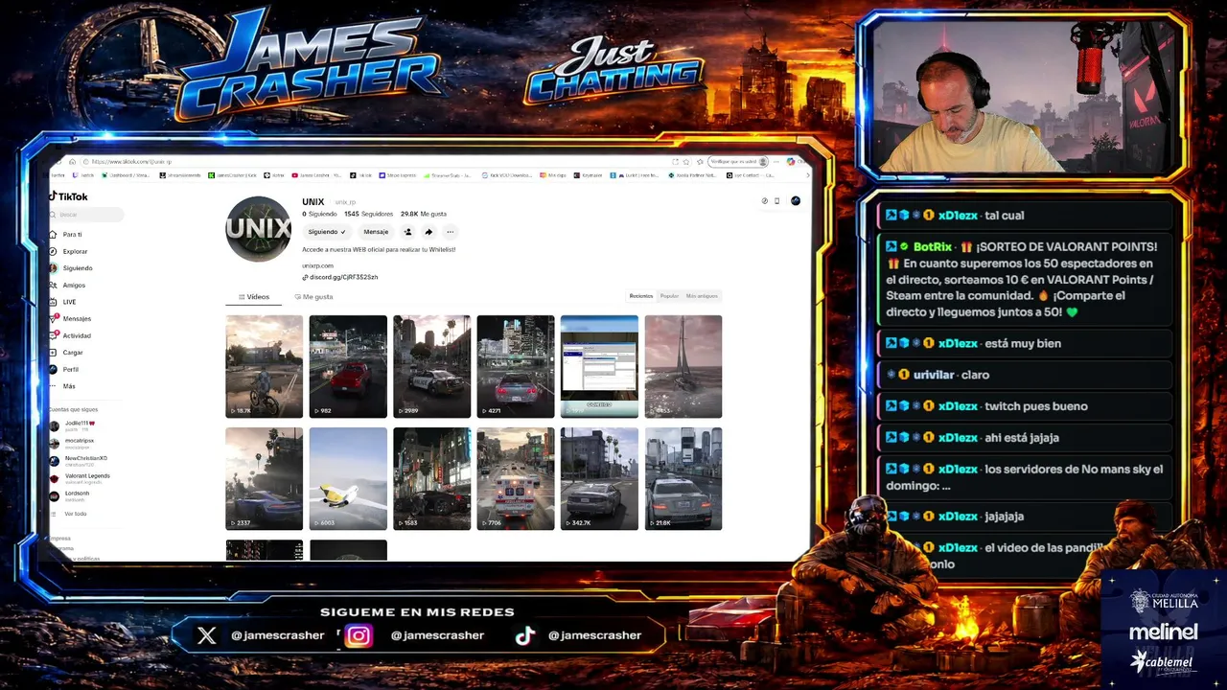Open the NewChristianXD followed account
Screen dimensions: 1227x690
[x=79, y=460]
